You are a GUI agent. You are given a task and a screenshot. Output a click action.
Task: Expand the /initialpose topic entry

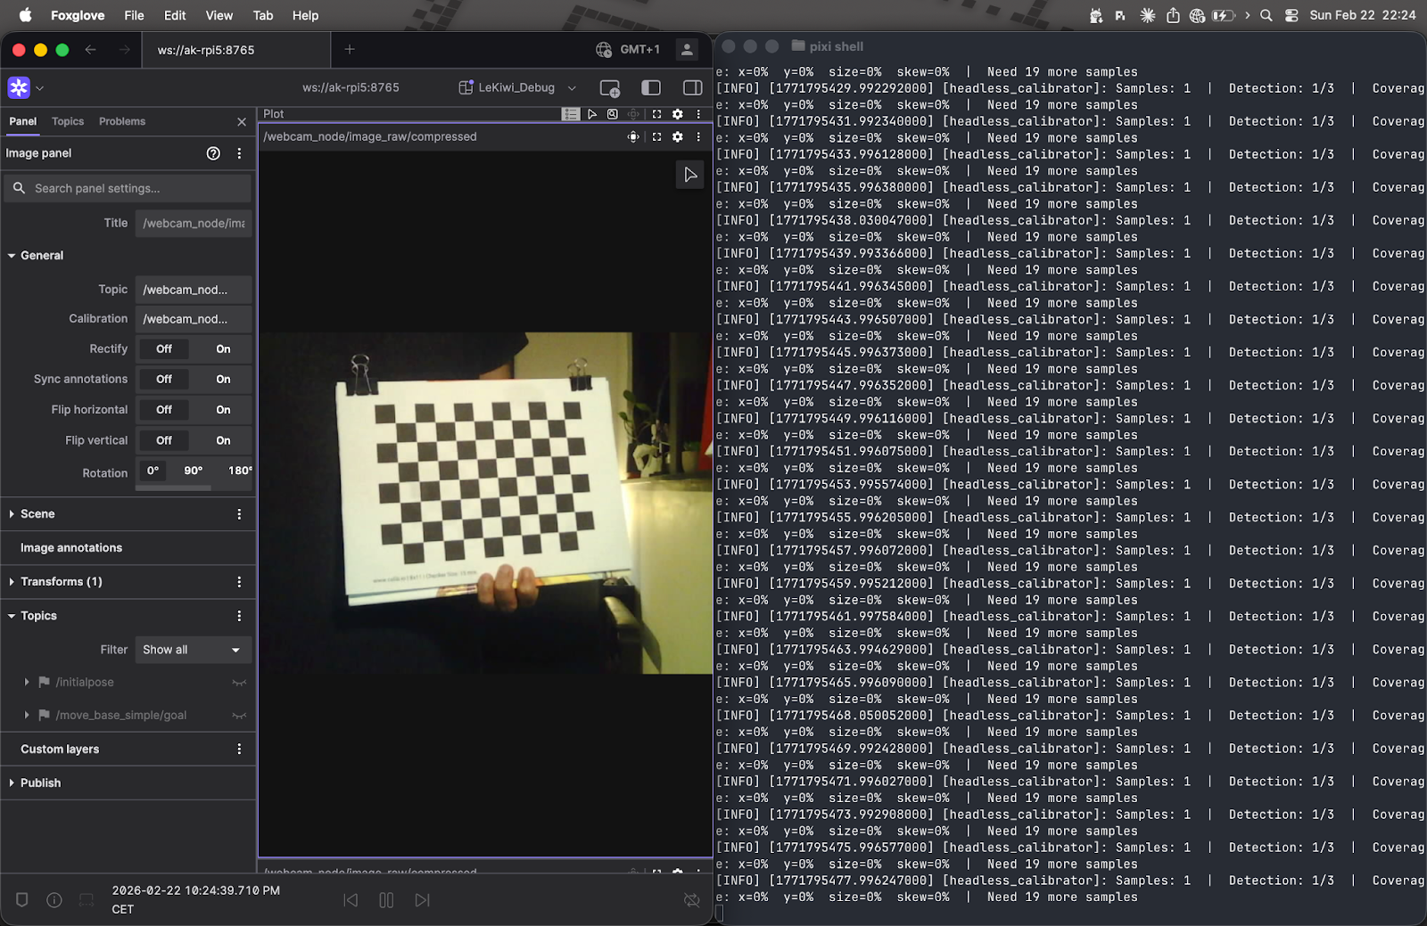coord(26,682)
